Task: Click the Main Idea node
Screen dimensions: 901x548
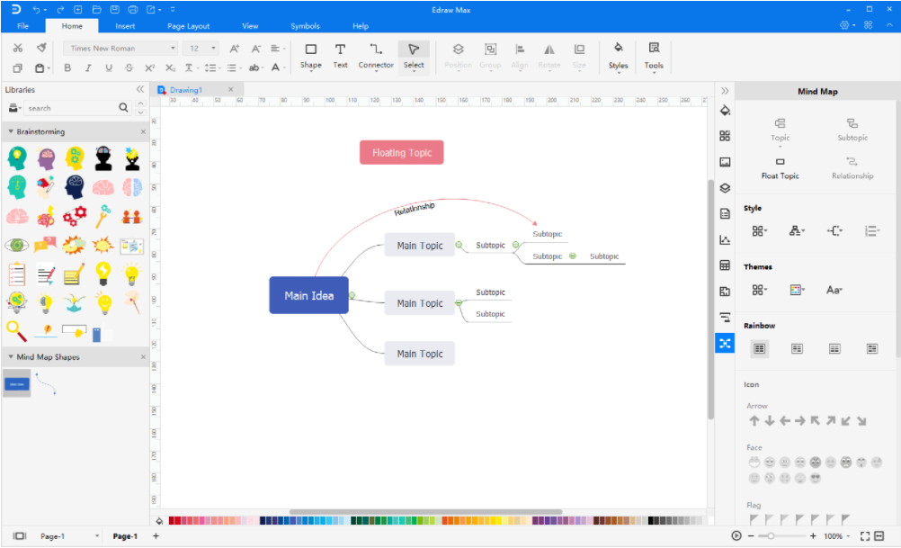Action: [308, 296]
